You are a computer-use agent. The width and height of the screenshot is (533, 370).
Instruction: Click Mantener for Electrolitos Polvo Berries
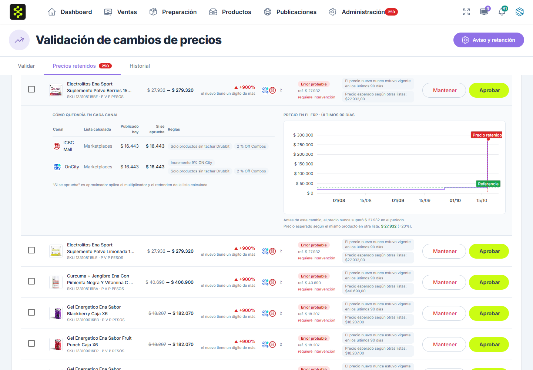tap(444, 90)
